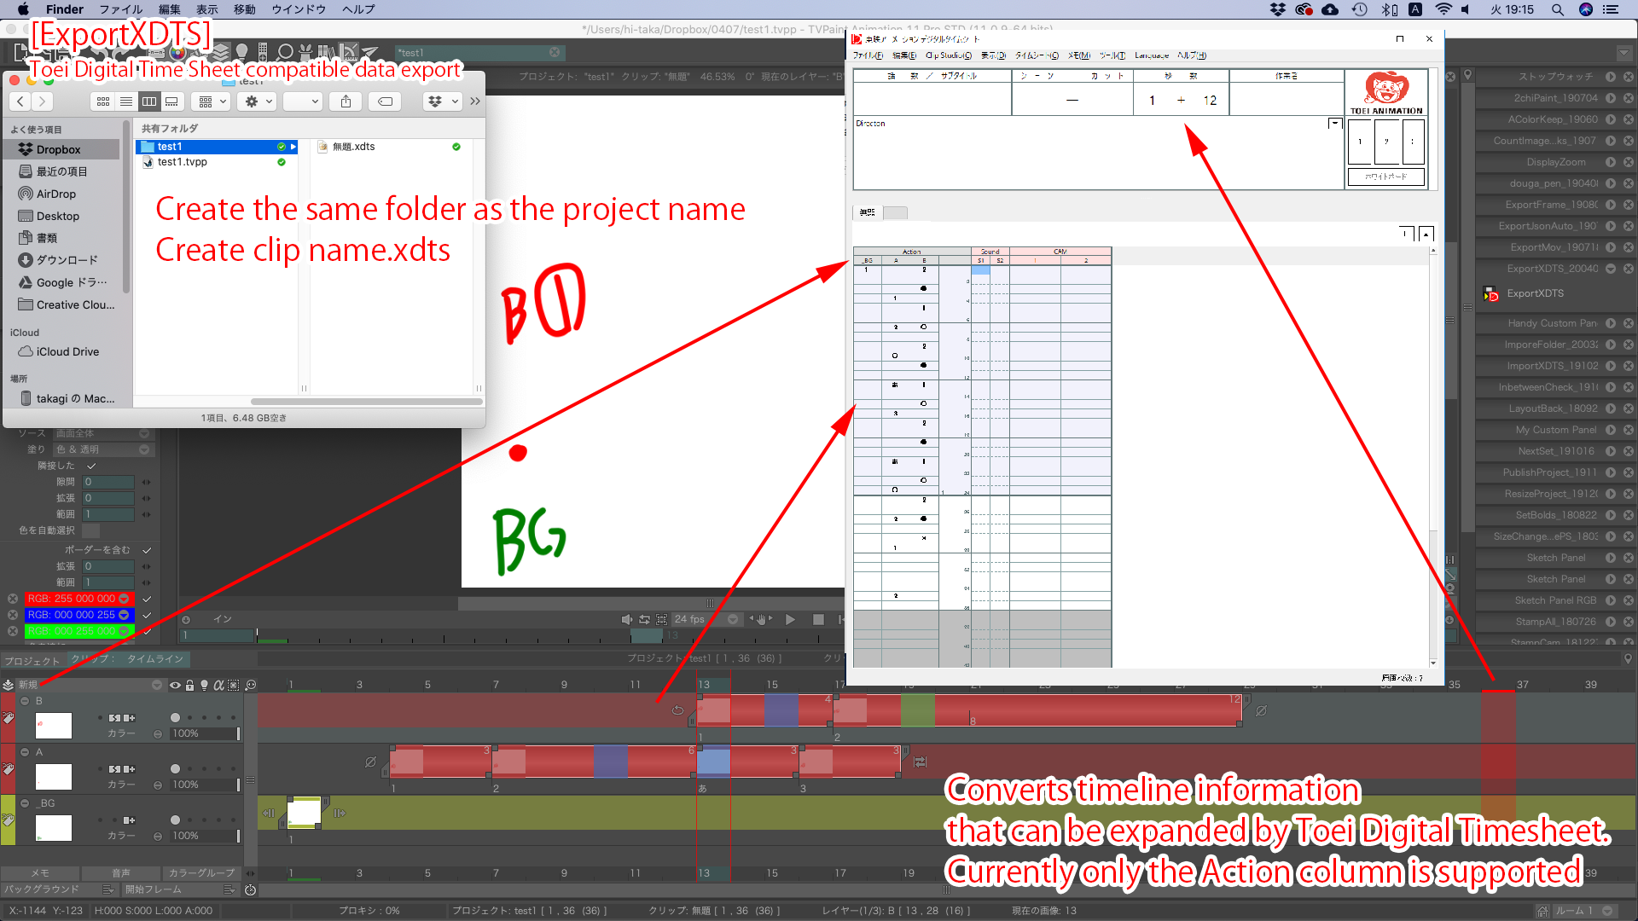Select icon view in Finder toolbar
Image resolution: width=1638 pixels, height=921 pixels.
(103, 101)
